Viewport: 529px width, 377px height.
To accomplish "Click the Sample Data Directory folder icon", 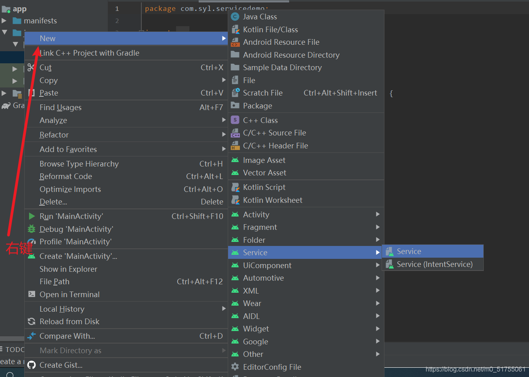I will tap(235, 67).
